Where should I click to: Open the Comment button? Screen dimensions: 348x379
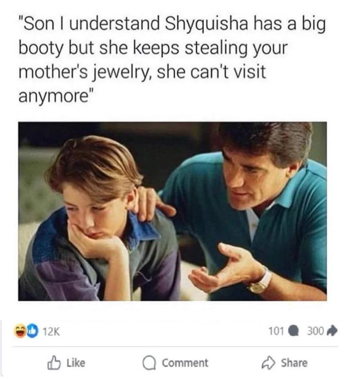click(175, 363)
